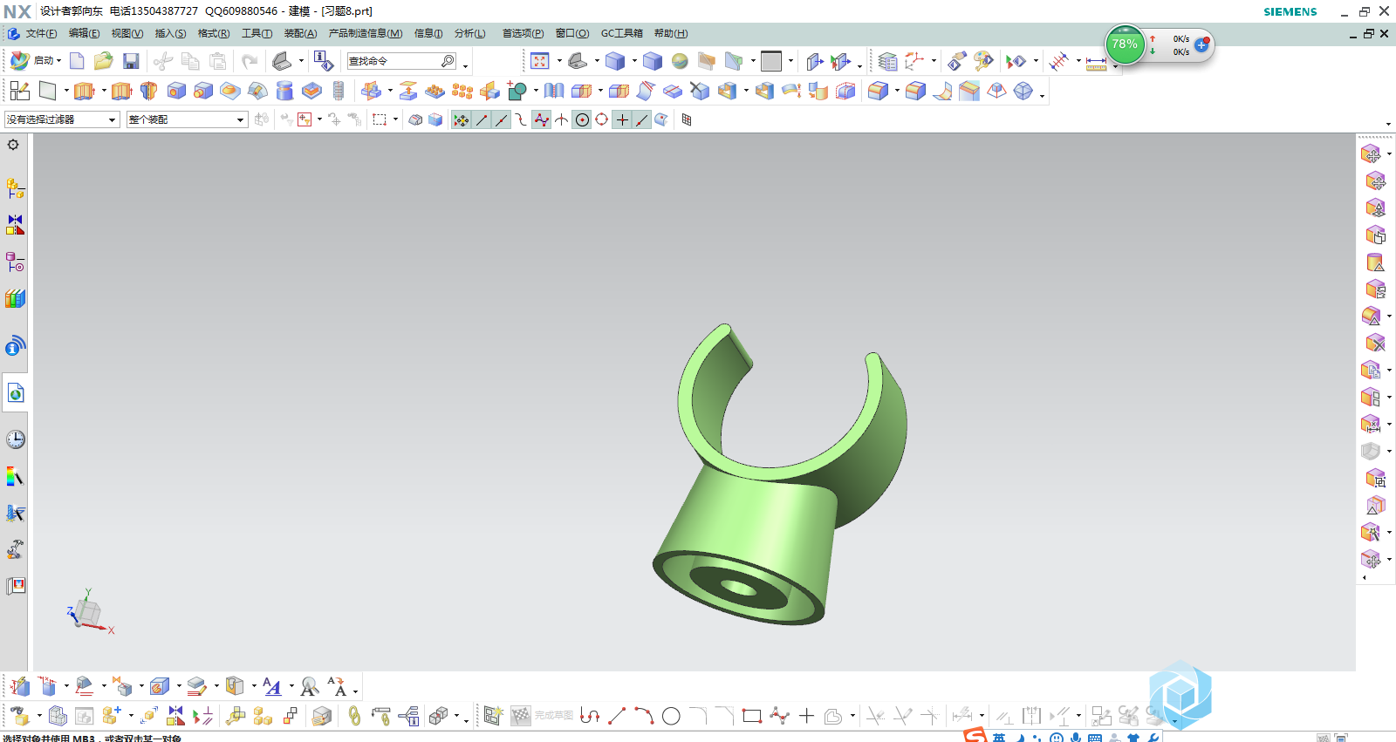Open the GC工具箱 menu
This screenshot has height=742, width=1396.
[621, 33]
